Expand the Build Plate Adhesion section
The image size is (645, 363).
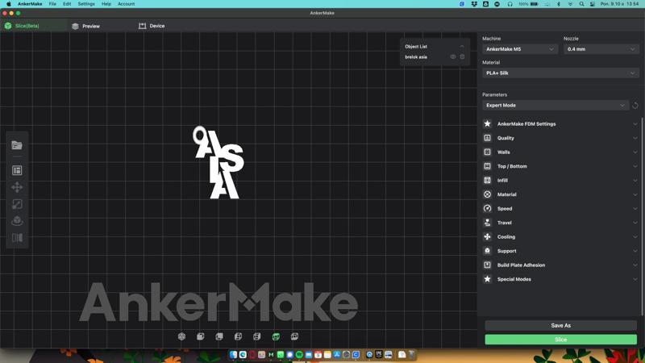pyautogui.click(x=635, y=265)
